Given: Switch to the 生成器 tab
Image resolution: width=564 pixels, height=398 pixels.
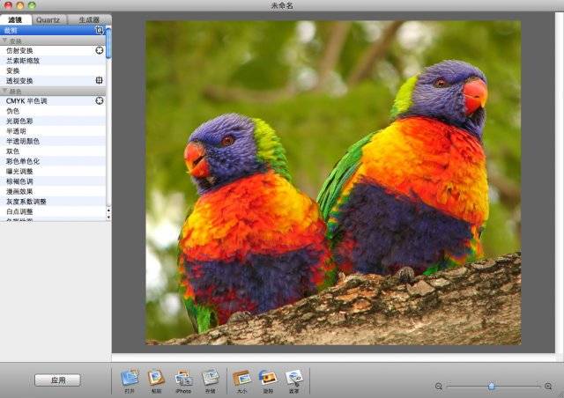Looking at the screenshot, I should tap(89, 18).
